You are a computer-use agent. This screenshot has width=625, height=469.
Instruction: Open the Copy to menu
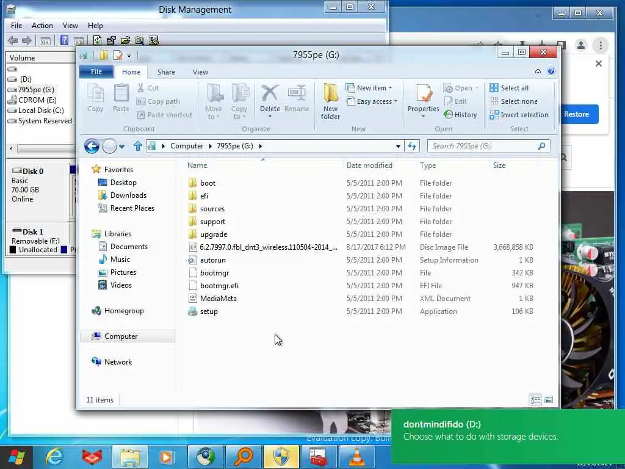[239, 101]
